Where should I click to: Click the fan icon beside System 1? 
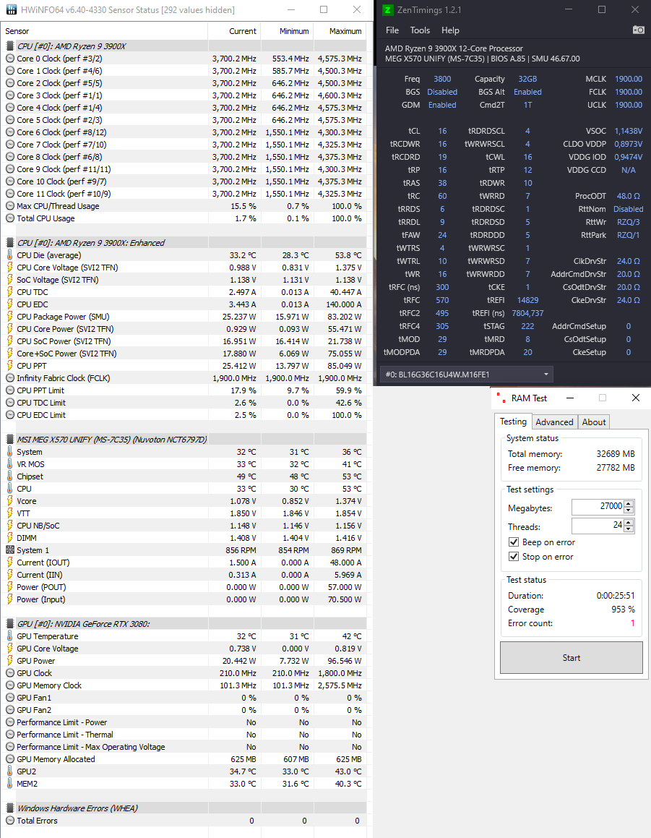click(10, 550)
